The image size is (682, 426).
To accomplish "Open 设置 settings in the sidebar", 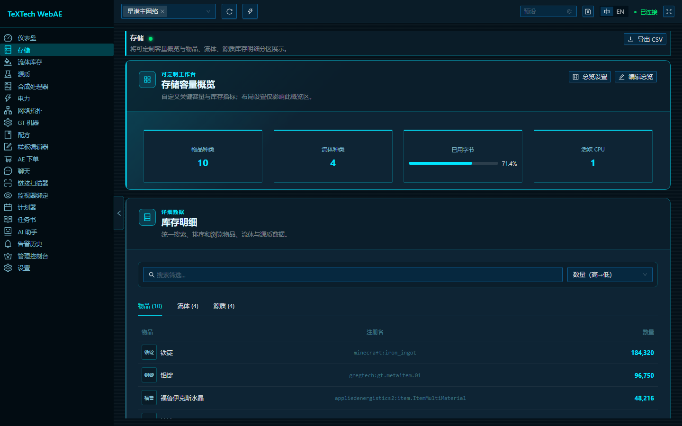I will coord(57,268).
